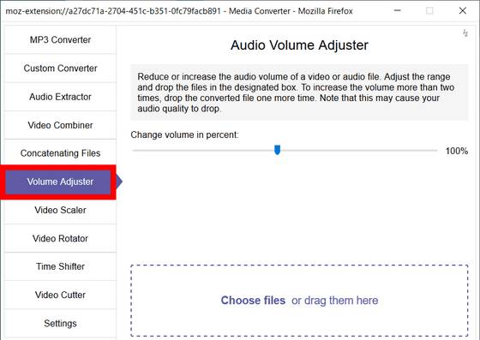Select the Audio Extractor tab
The width and height of the screenshot is (480, 340).
click(60, 97)
